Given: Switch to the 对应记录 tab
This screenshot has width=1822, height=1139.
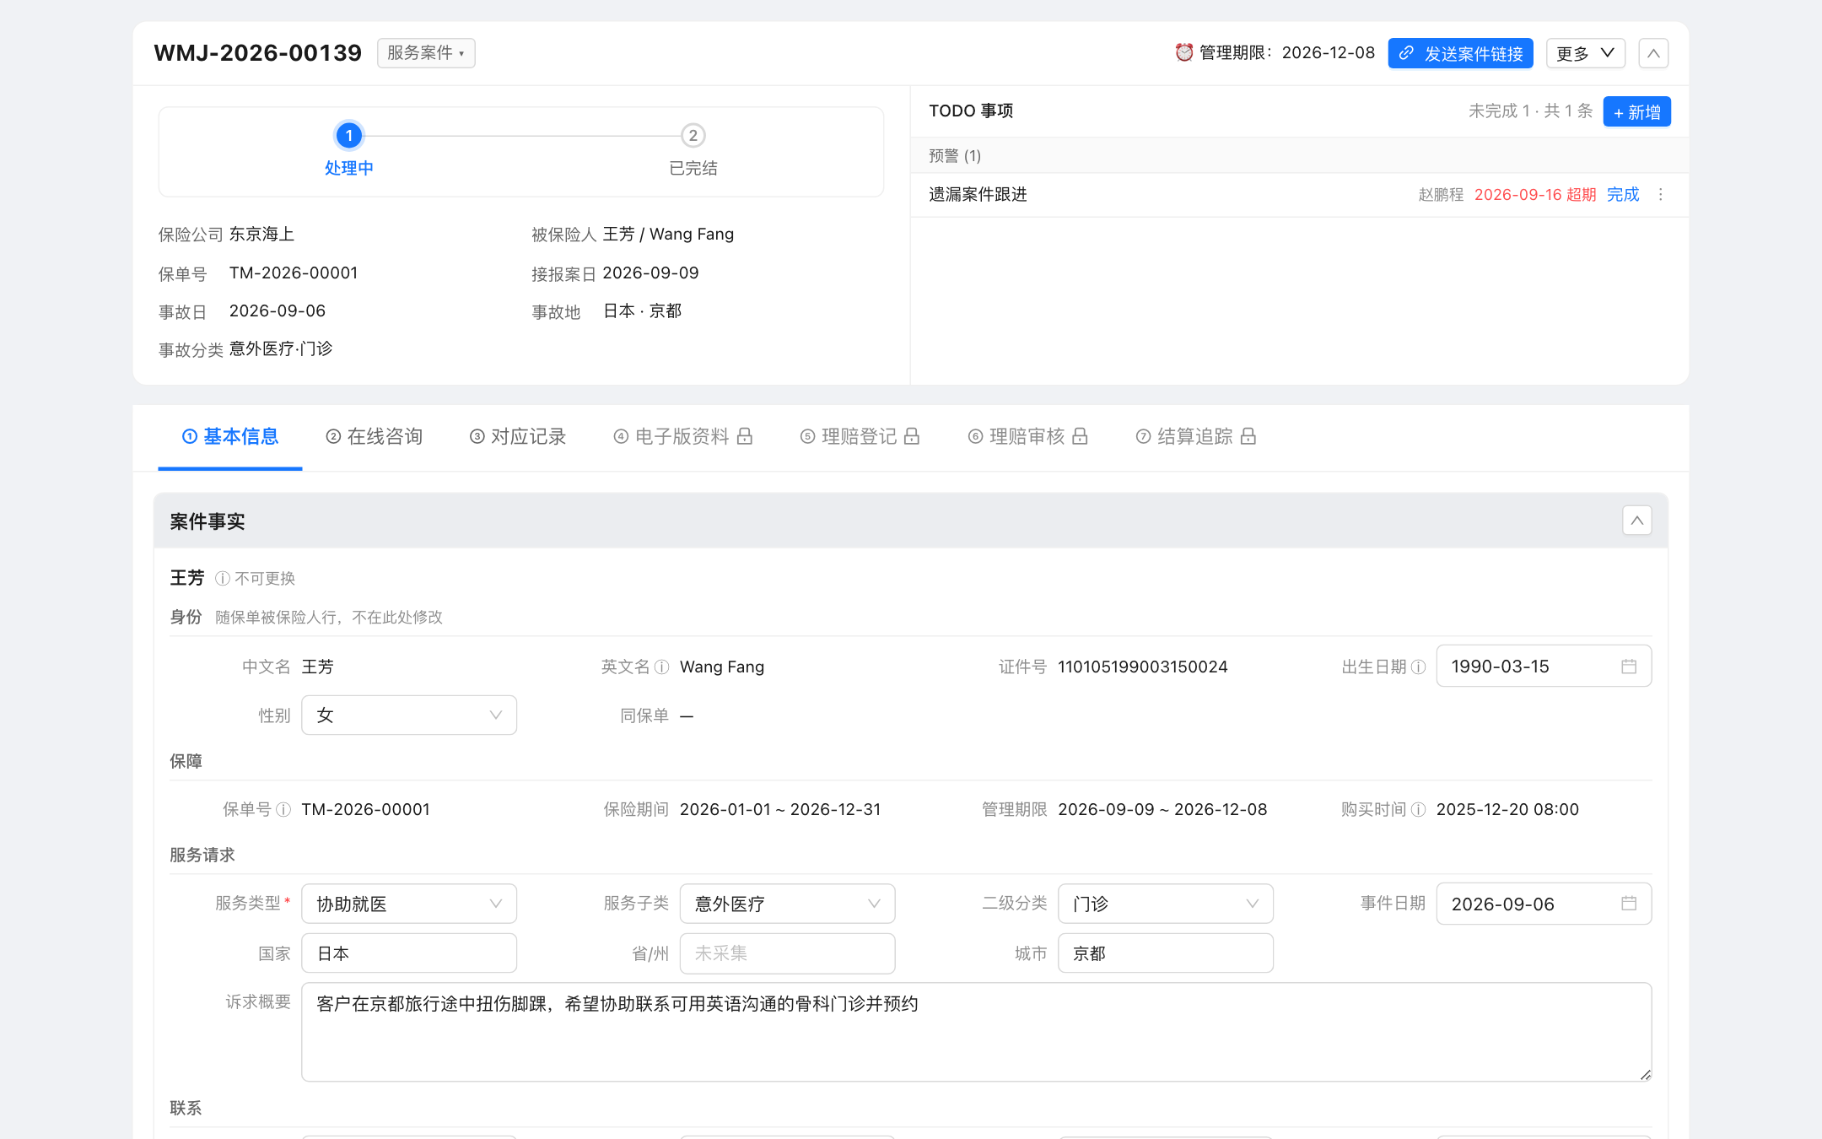Looking at the screenshot, I should point(518,436).
